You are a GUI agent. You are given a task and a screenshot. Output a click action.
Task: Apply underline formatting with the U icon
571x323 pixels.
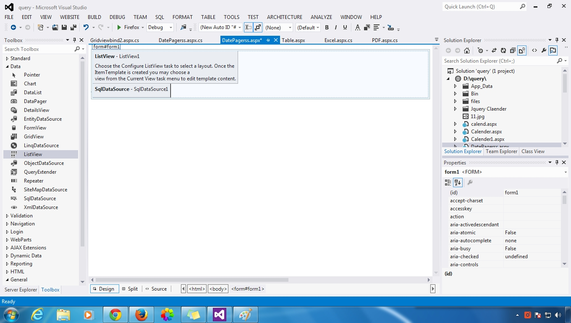pos(345,27)
